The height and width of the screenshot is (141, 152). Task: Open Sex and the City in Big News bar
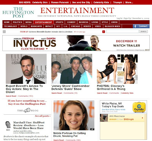coord(81,2)
